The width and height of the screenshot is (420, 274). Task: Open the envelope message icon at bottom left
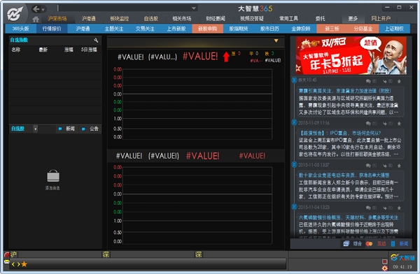(x=7, y=261)
